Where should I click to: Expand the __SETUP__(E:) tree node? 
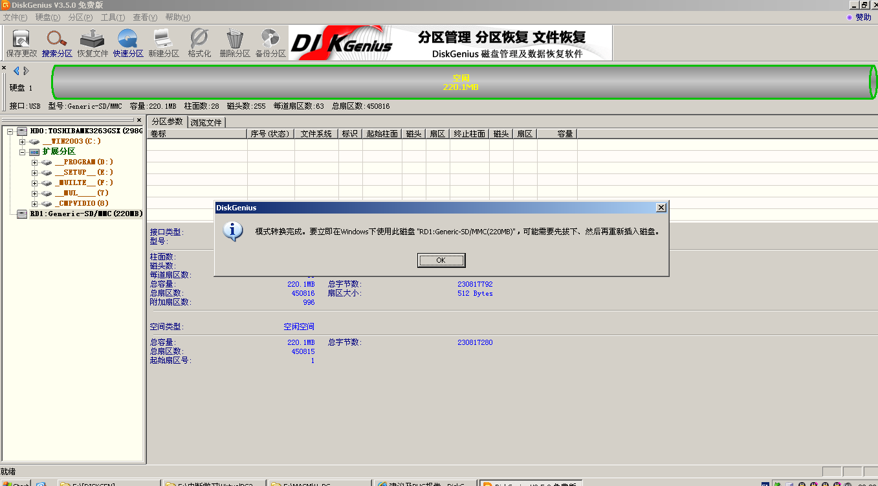click(x=35, y=172)
